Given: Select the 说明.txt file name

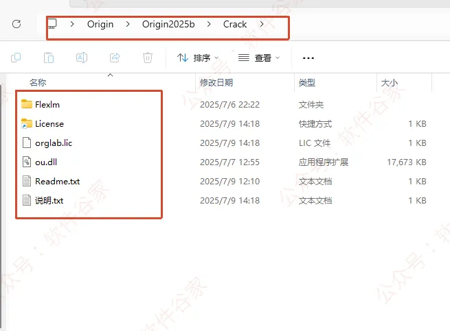Looking at the screenshot, I should [x=49, y=200].
